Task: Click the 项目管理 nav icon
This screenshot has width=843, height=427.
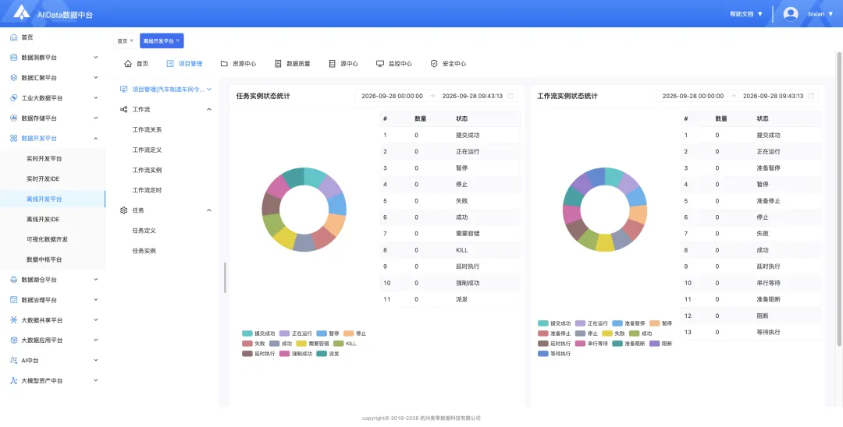Action: tap(170, 63)
